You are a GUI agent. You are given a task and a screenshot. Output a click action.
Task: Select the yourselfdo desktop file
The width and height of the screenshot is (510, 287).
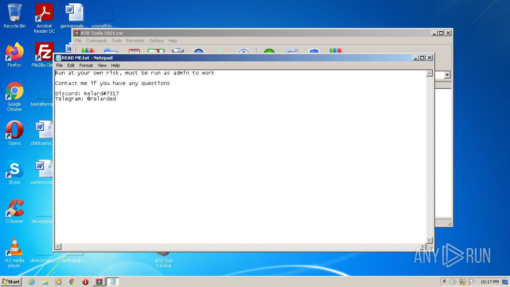[x=104, y=18]
